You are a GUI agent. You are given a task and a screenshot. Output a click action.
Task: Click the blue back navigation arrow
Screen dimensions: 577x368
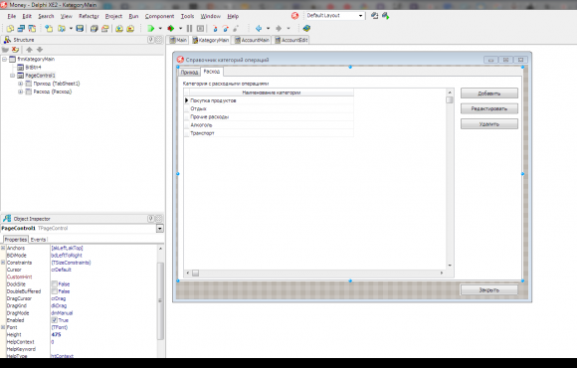(259, 28)
